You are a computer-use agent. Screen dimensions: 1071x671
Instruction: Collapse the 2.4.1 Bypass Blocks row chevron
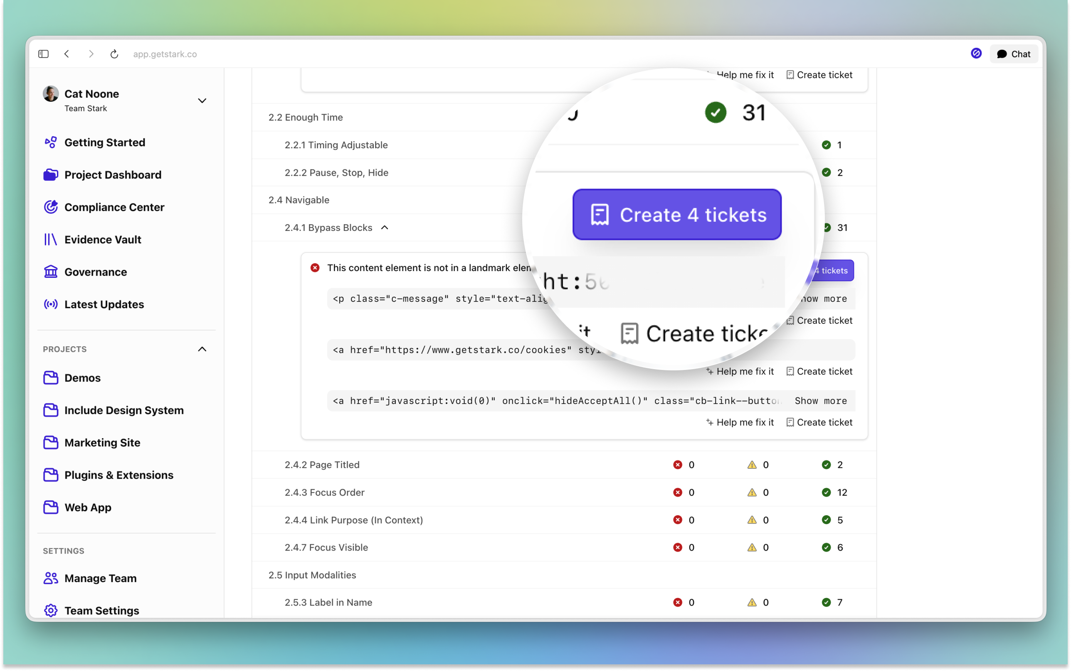[385, 227]
